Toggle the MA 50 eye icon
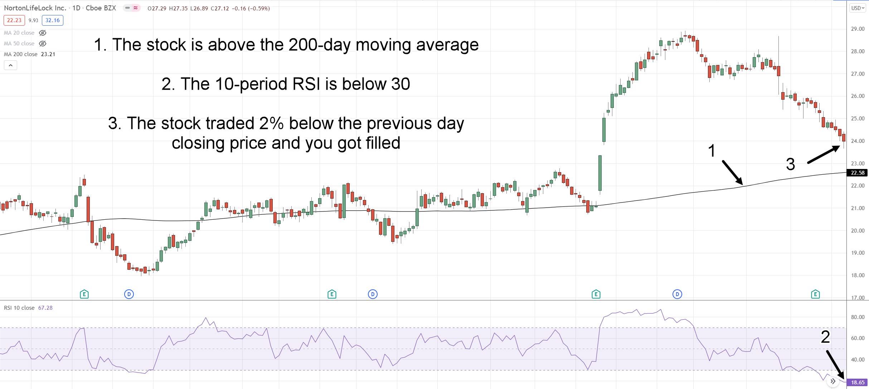 tap(43, 44)
